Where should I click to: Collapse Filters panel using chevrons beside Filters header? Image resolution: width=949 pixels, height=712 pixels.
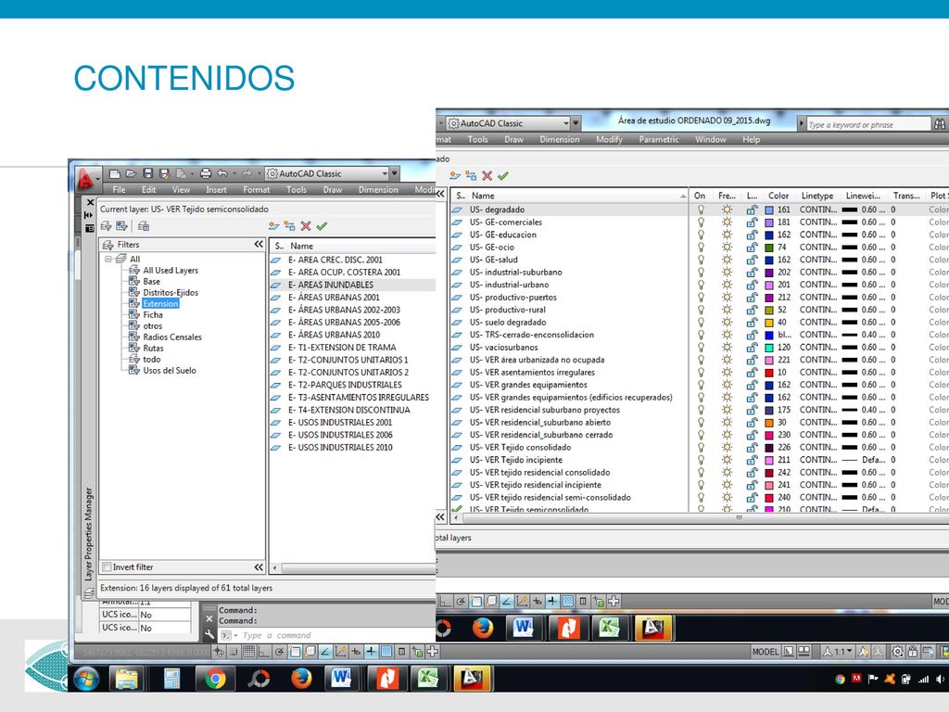point(259,244)
